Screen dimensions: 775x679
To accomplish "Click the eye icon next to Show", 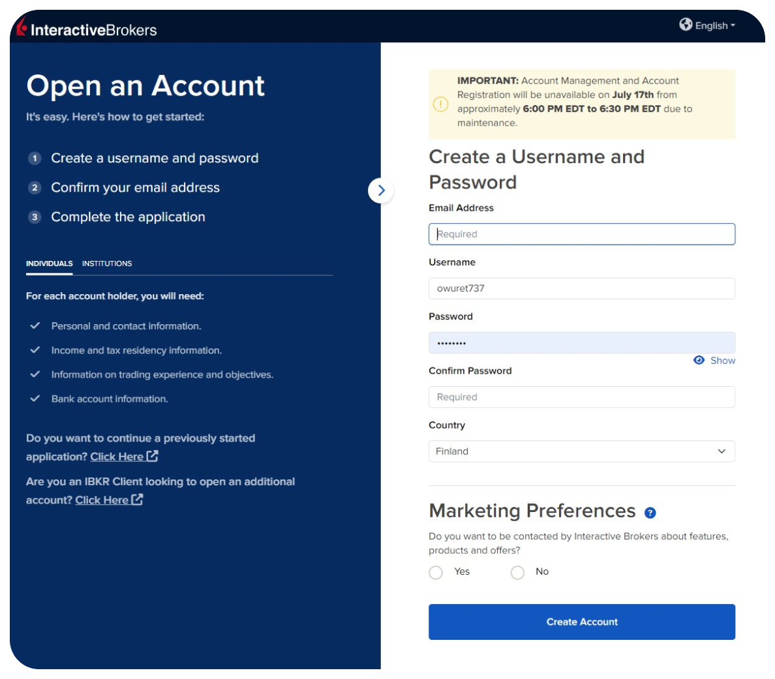I will (x=698, y=360).
